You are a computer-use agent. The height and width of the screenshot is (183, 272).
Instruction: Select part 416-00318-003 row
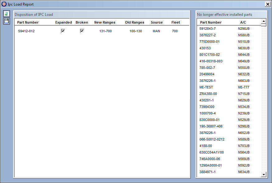point(229,61)
